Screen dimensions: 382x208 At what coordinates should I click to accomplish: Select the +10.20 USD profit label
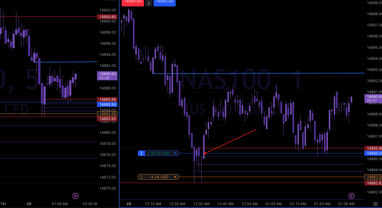(158, 153)
